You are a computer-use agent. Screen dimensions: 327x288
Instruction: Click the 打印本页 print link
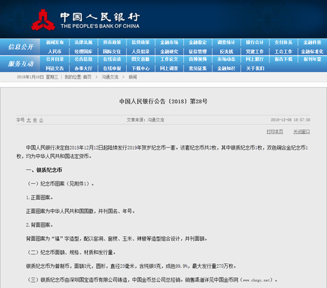(x=275, y=132)
